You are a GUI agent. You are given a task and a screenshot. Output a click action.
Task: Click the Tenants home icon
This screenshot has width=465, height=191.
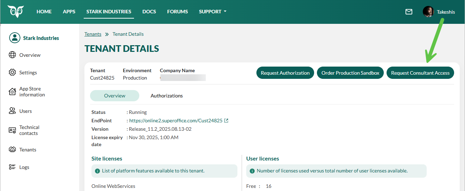[12, 150]
